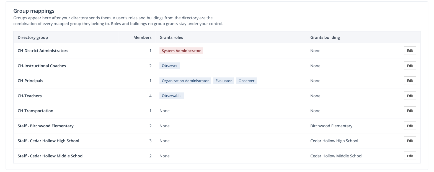Open Edit for CH-Principals group

(x=410, y=81)
